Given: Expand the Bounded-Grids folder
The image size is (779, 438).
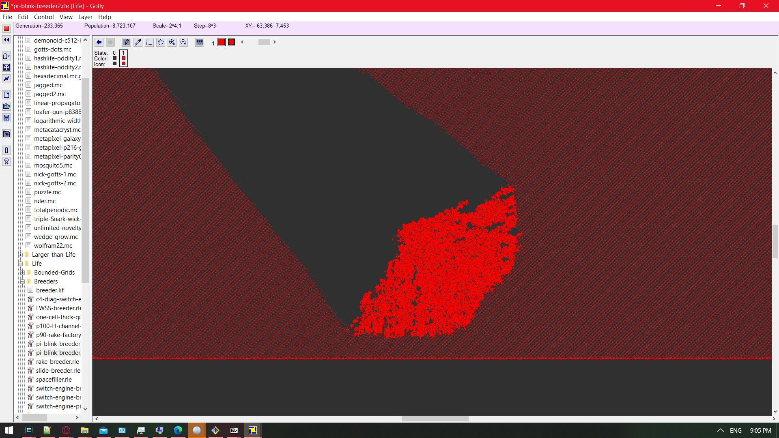Looking at the screenshot, I should coord(22,272).
